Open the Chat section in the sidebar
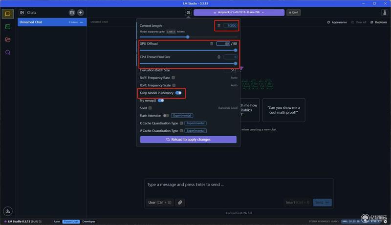 tap(8, 14)
